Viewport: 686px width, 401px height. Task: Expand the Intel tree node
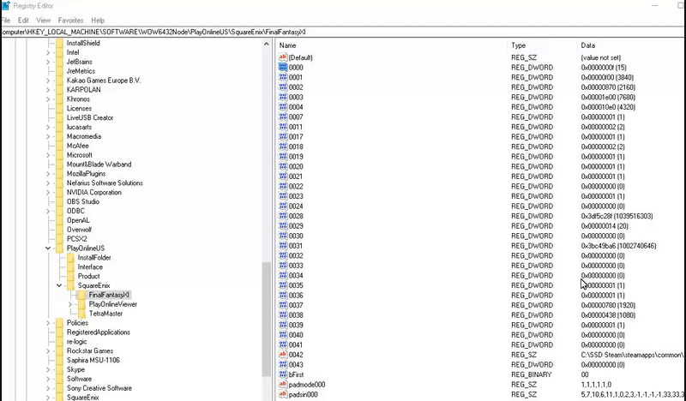[48, 52]
